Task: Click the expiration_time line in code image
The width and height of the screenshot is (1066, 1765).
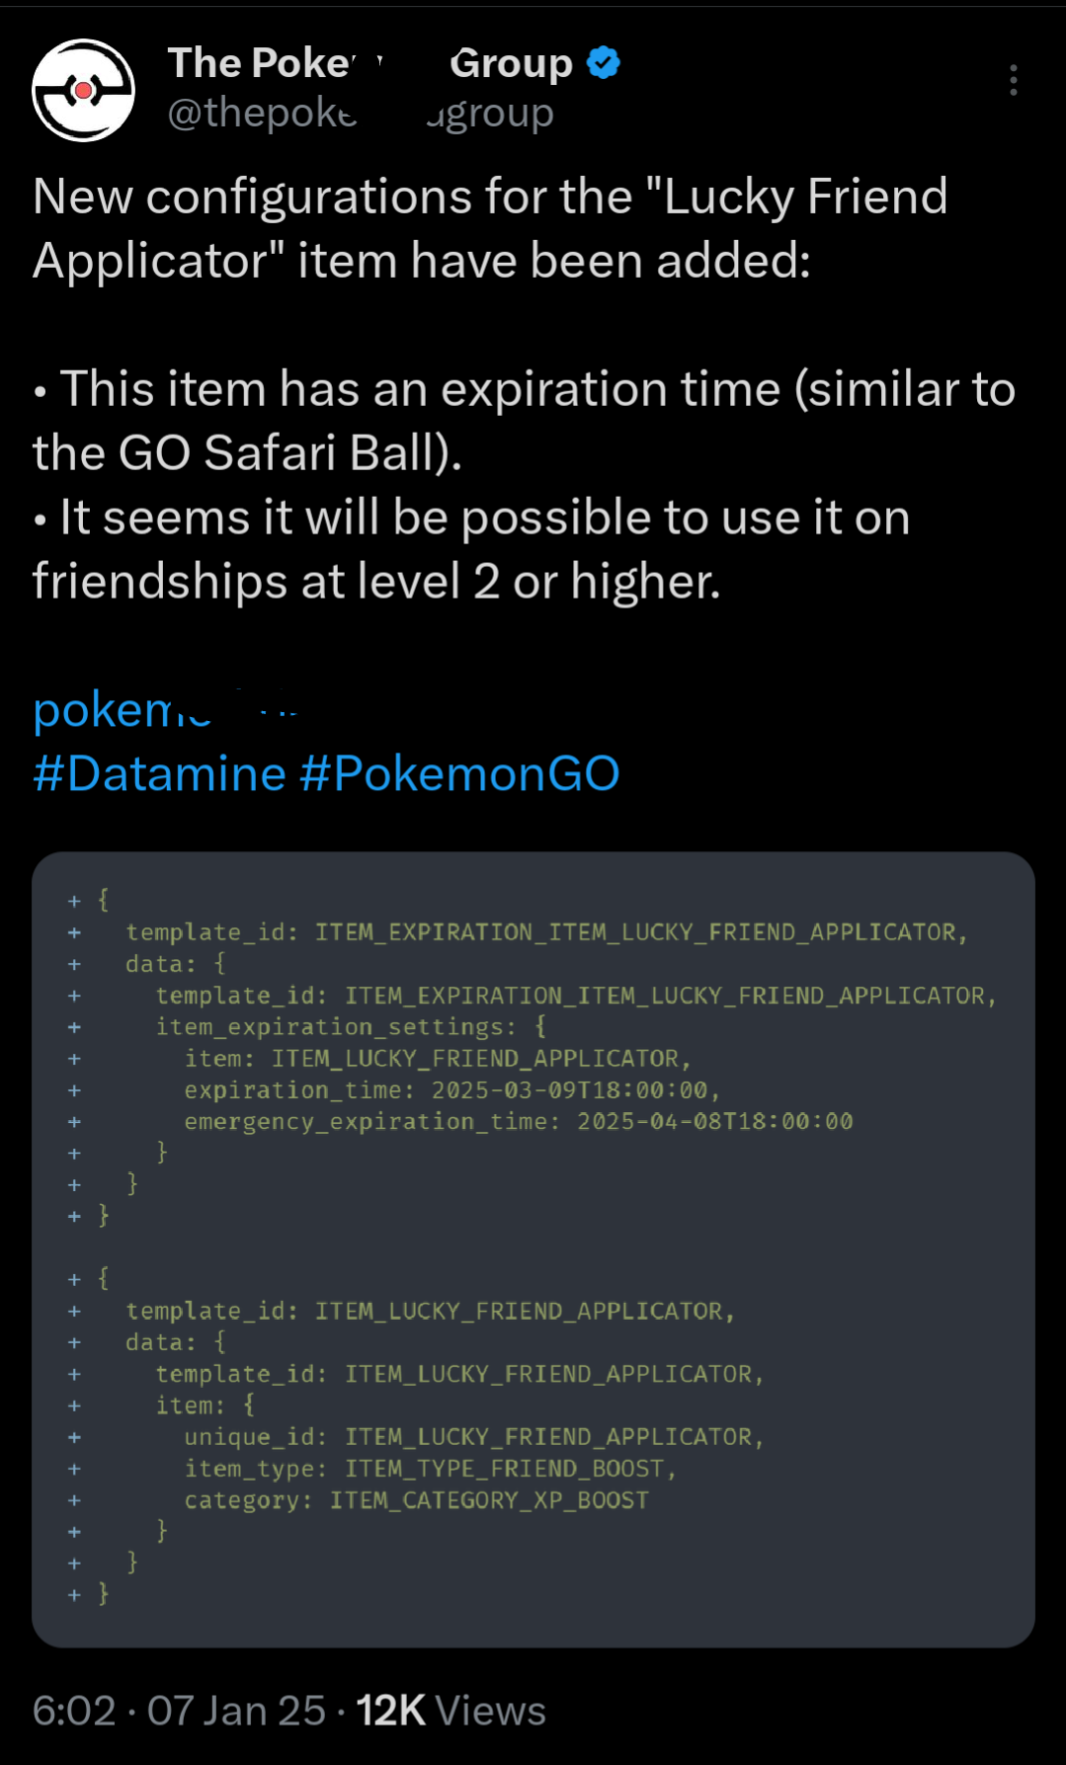Action: [452, 1090]
